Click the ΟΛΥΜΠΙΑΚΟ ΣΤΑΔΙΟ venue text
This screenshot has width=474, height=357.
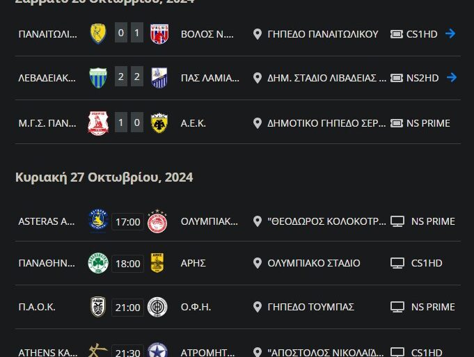[314, 263]
